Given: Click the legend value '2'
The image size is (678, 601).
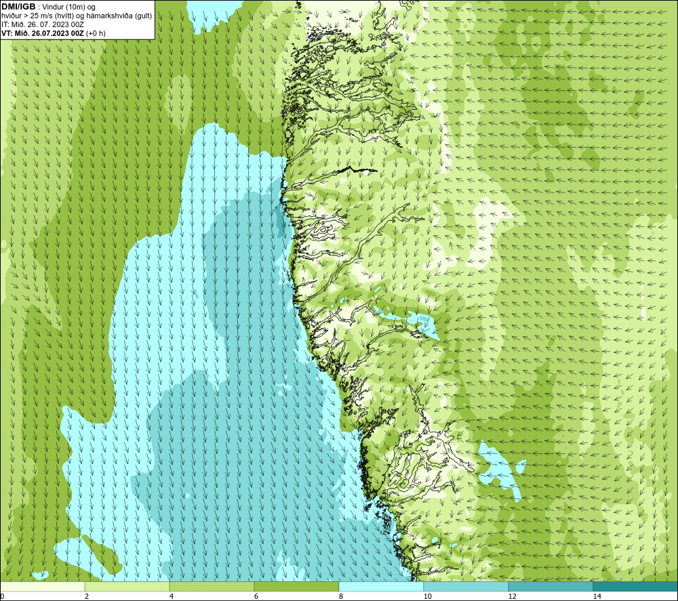Looking at the screenshot, I should tap(87, 597).
